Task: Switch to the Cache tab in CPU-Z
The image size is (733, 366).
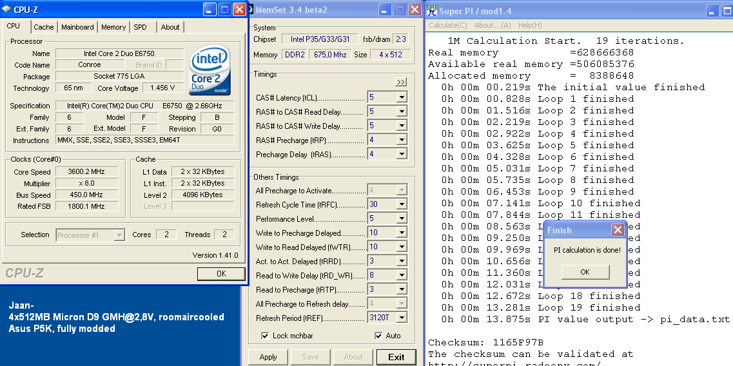Action: point(44,27)
